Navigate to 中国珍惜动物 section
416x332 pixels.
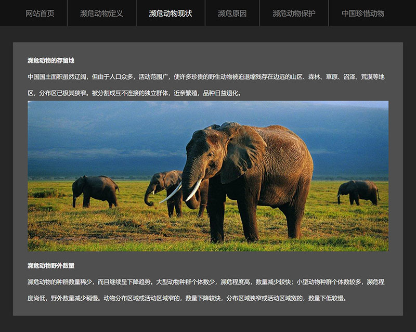tap(363, 13)
